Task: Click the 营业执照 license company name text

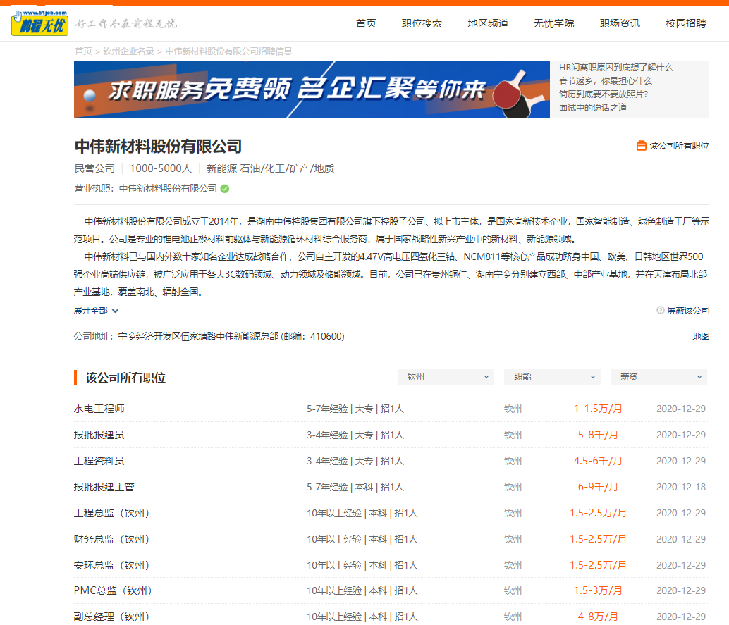Action: [168, 188]
